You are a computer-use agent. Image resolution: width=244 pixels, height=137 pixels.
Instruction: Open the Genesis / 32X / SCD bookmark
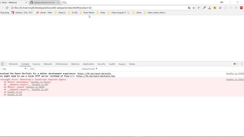click(x=22, y=13)
